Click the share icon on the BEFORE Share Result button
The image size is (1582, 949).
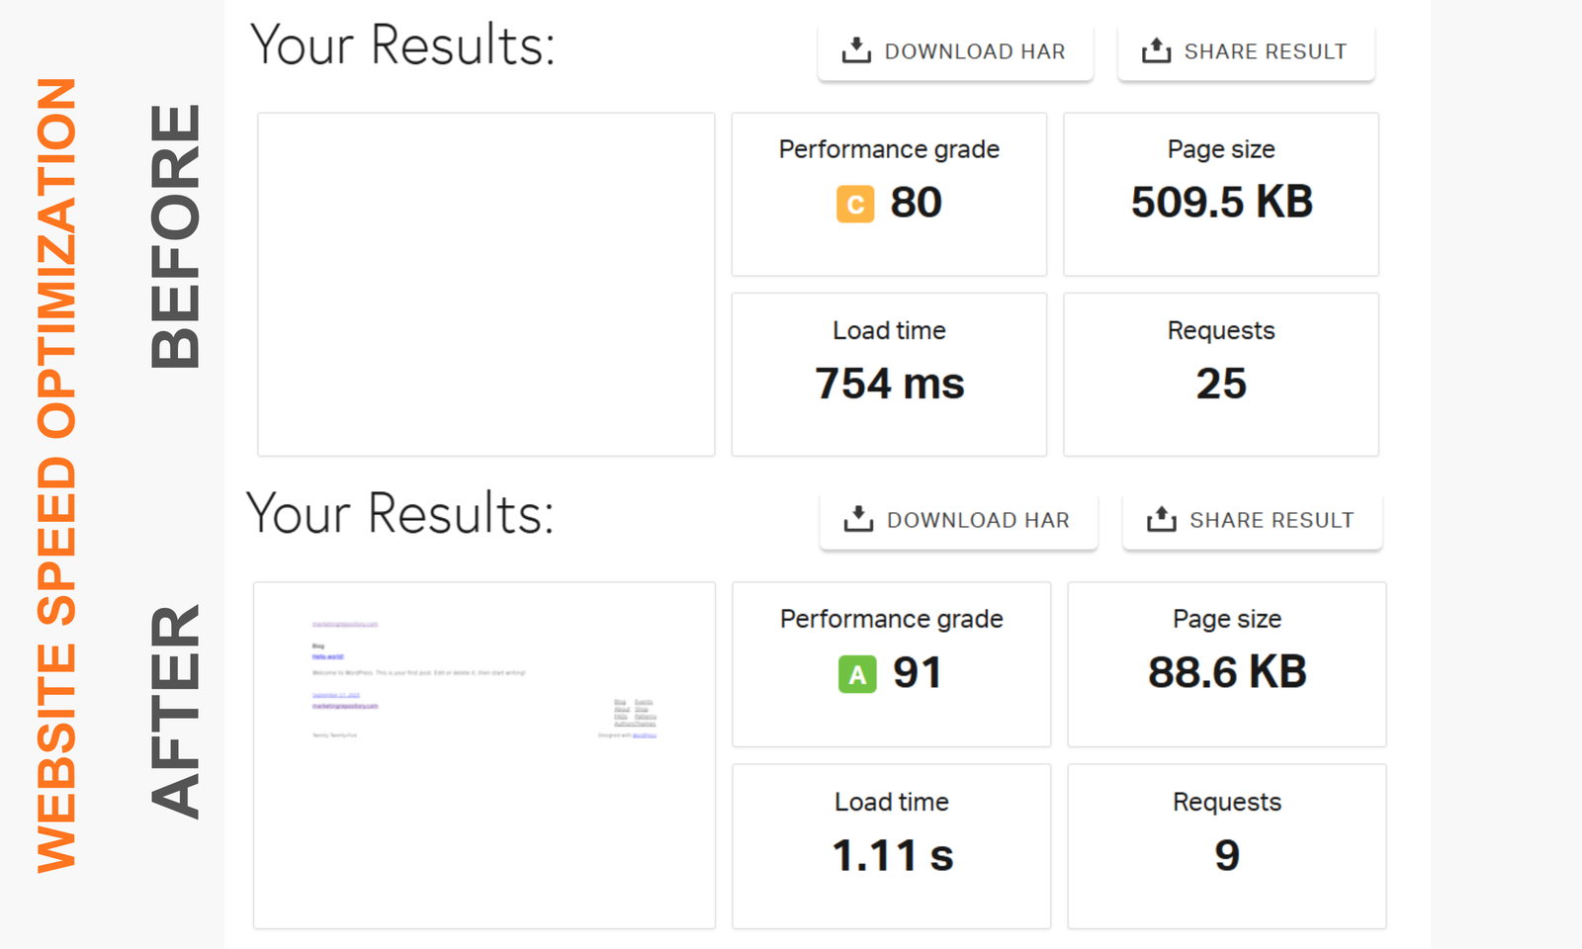1156,48
